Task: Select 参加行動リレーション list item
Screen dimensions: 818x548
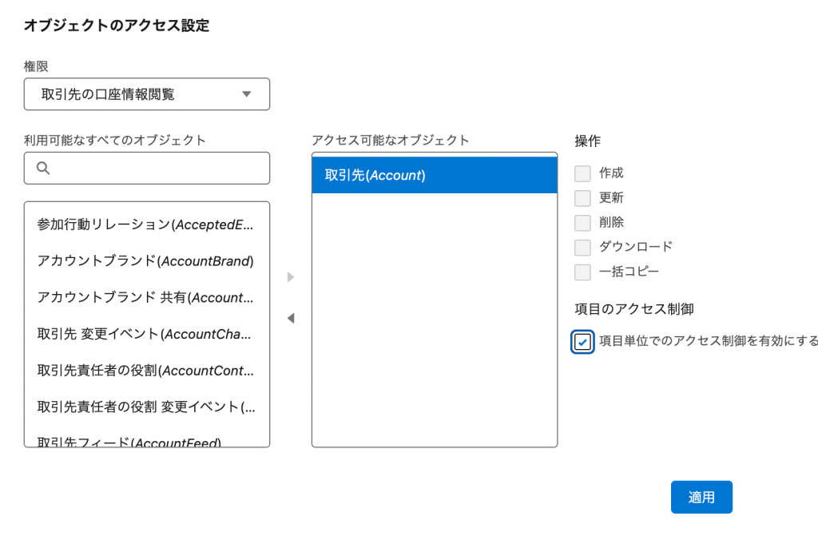Action: (147, 224)
